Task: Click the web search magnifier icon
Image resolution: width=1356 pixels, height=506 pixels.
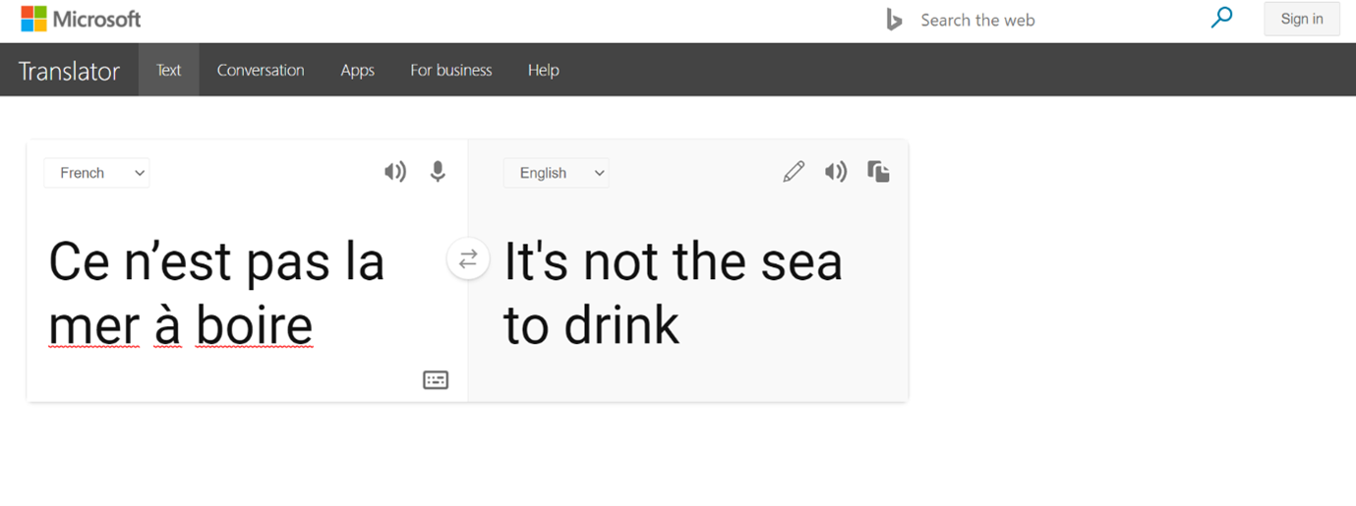Action: [x=1221, y=18]
